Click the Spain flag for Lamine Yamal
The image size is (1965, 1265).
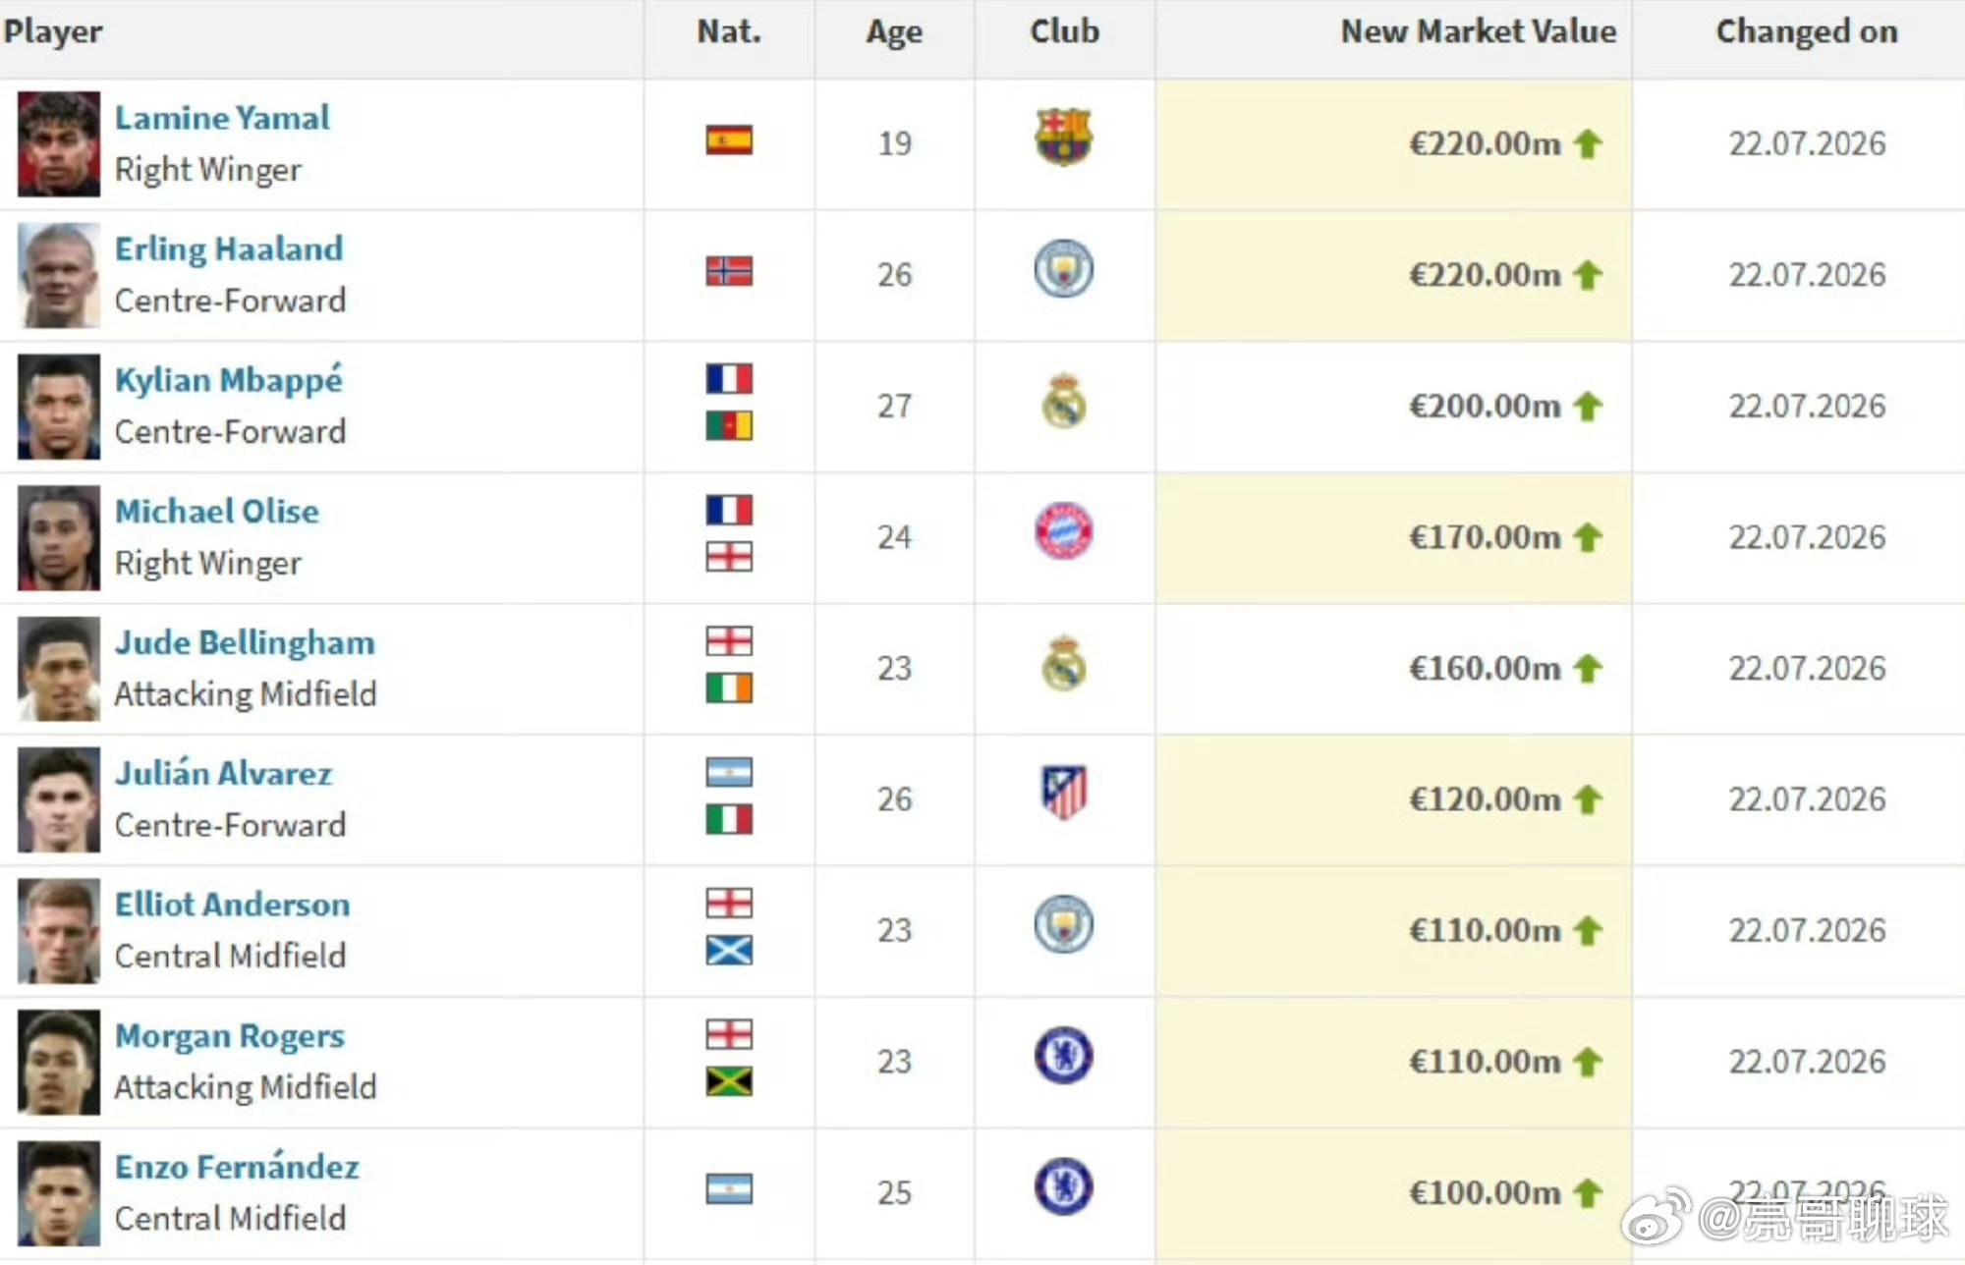729,140
